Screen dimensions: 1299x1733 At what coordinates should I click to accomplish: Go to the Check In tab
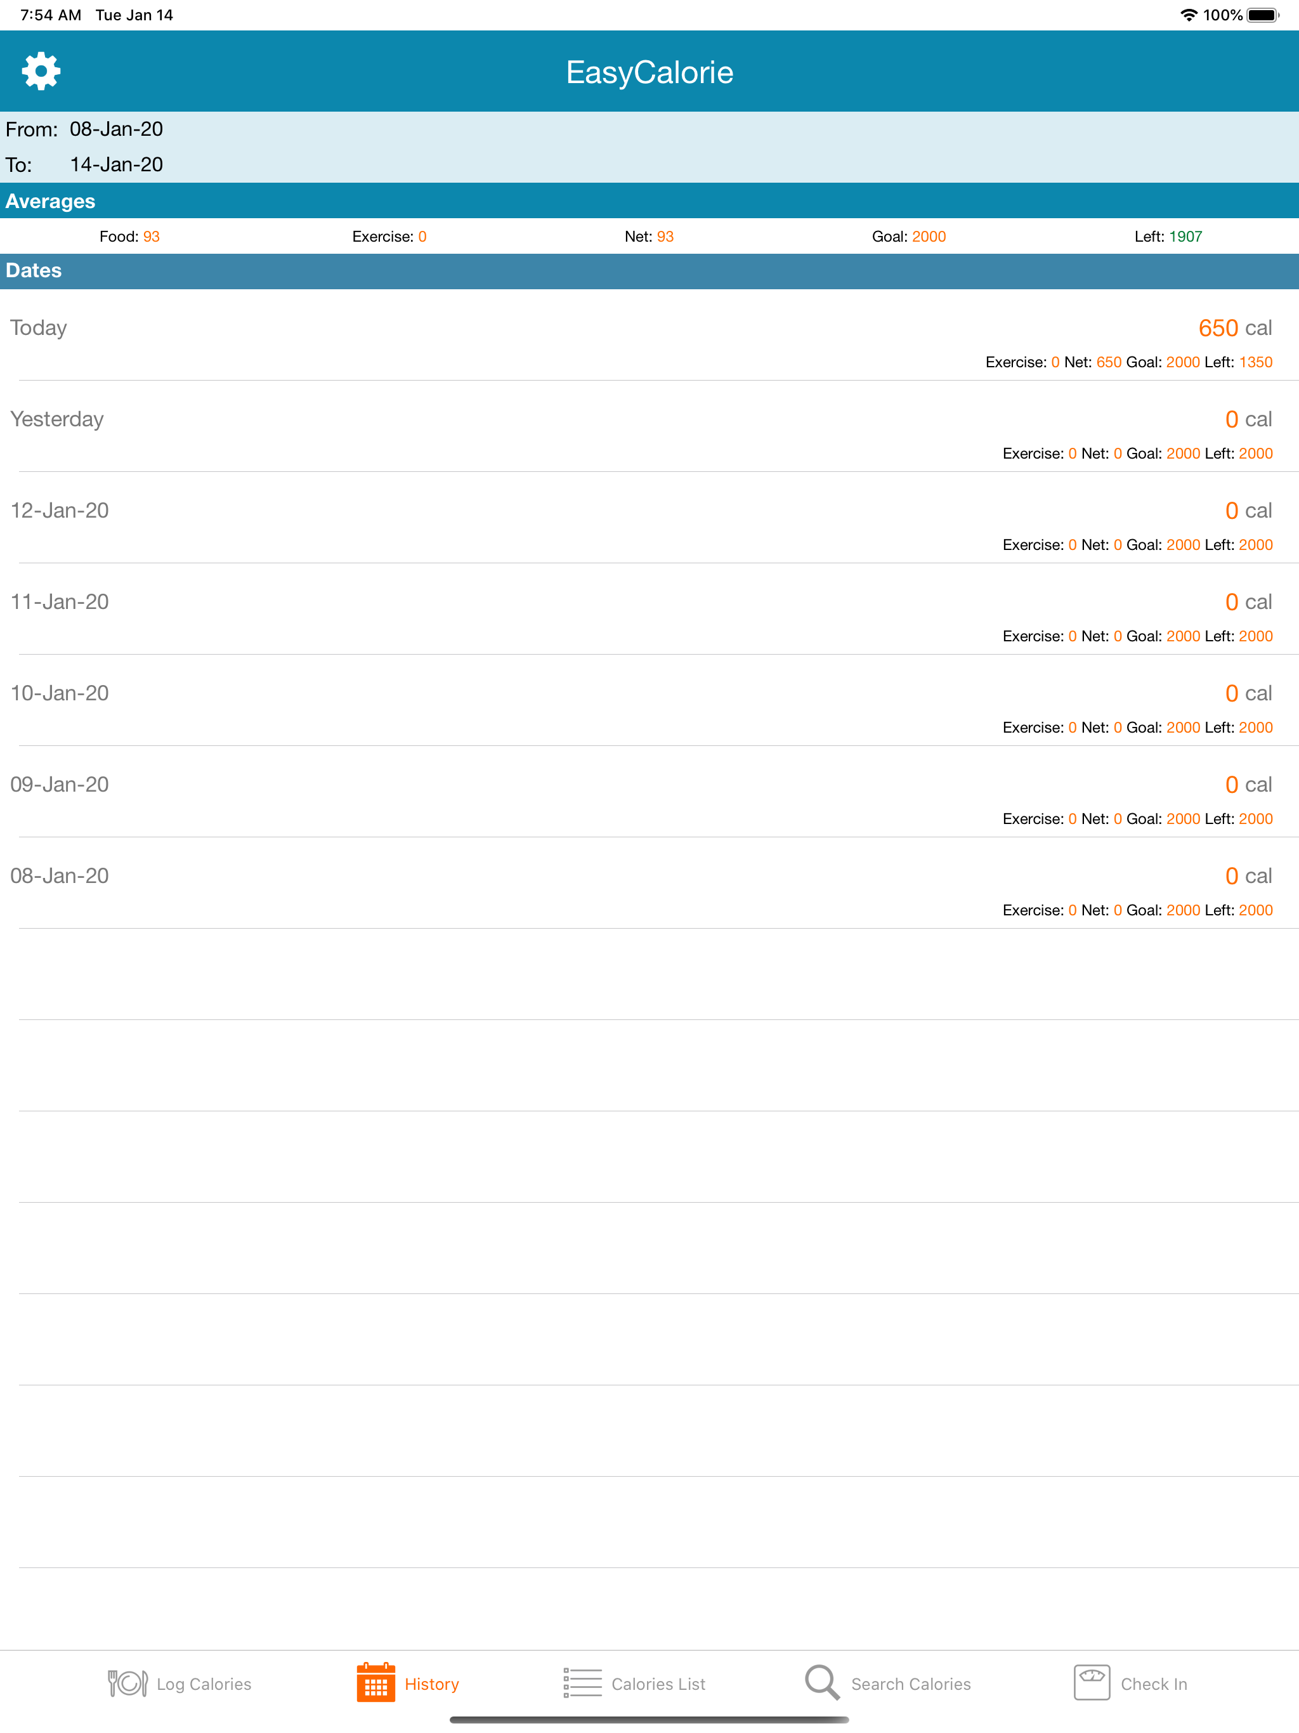click(x=1130, y=1683)
